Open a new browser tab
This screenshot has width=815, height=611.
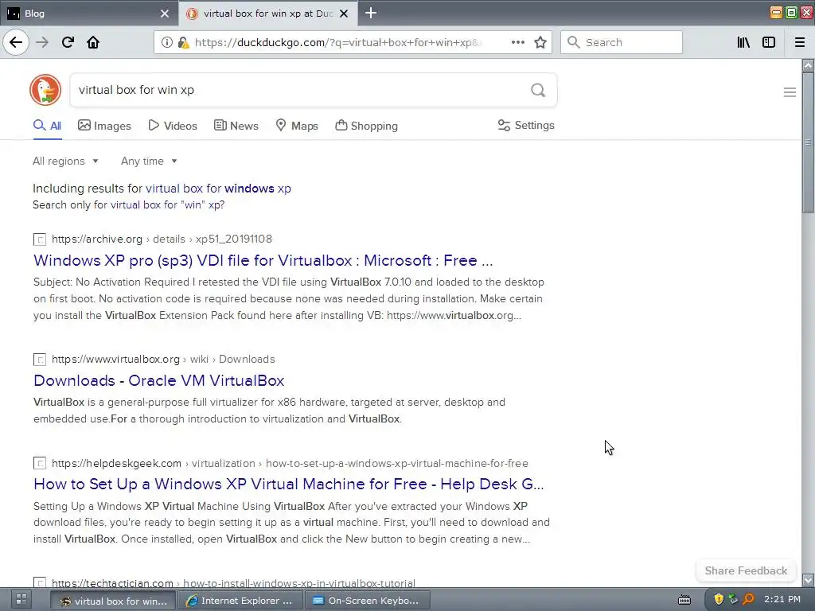pos(371,13)
